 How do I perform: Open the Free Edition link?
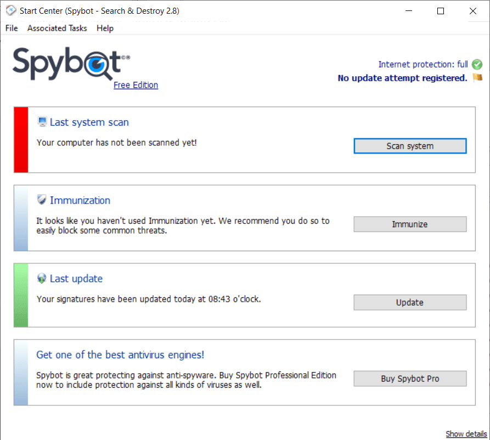(x=136, y=85)
